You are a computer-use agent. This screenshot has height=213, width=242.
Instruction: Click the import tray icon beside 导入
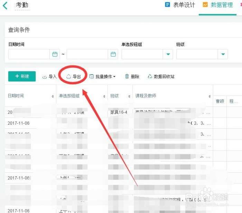click(45, 77)
